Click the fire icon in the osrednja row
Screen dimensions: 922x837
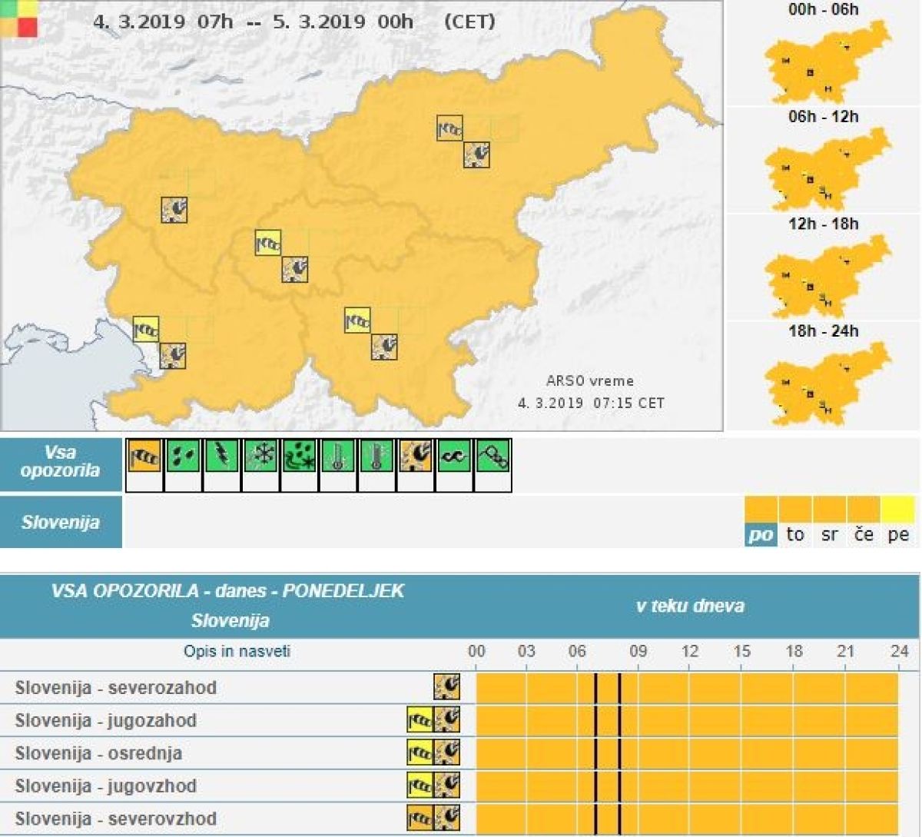tap(447, 752)
